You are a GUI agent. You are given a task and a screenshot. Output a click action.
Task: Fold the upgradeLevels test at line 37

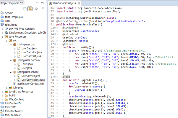coord(55,77)
